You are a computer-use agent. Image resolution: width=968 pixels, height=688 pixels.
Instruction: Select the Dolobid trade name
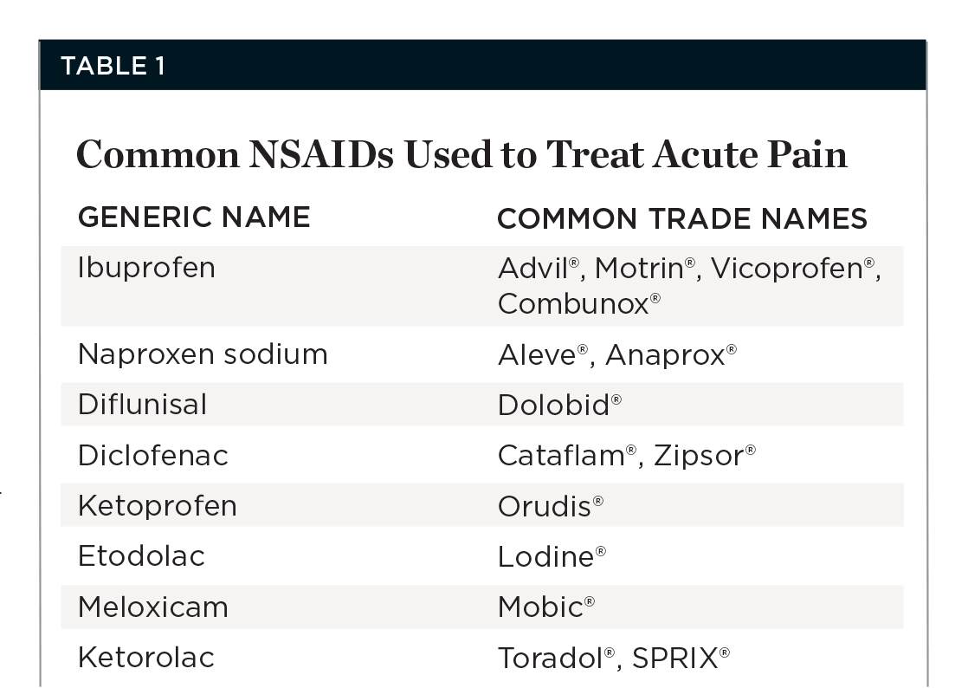[554, 406]
